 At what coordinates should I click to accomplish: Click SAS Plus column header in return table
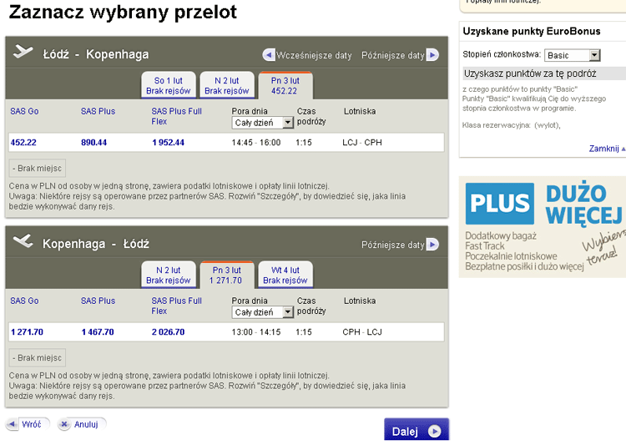tap(98, 301)
